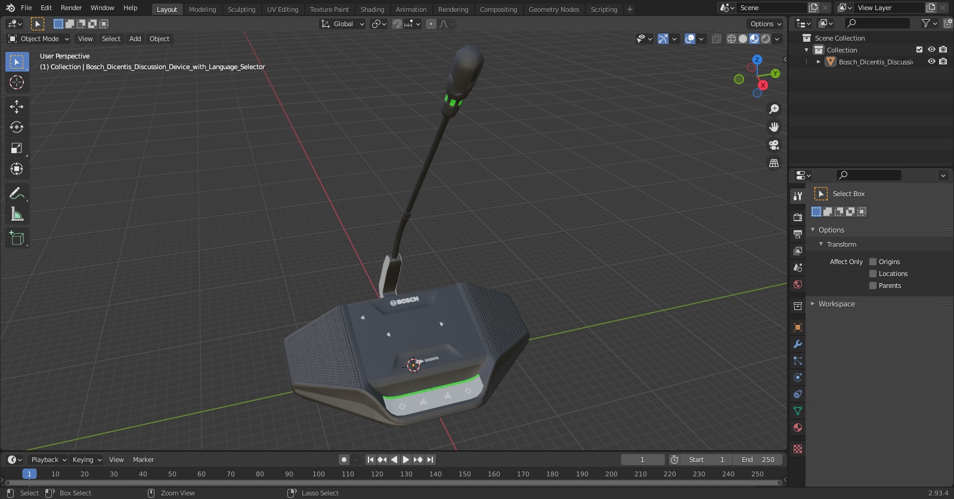Open Playback dropdown in timeline
This screenshot has width=954, height=499.
pos(48,460)
